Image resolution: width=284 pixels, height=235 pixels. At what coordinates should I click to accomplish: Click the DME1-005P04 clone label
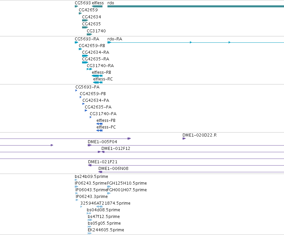click(102, 142)
